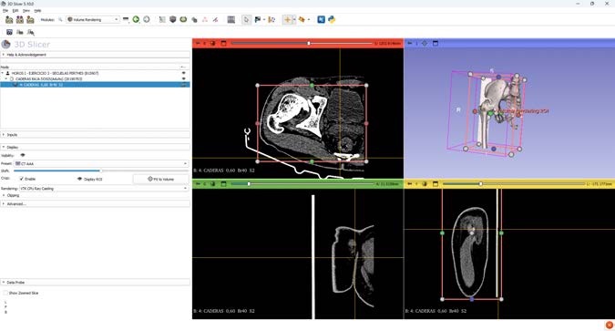This screenshot has height=331, width=615.
Task: Click the error log icon at bottom right
Action: [610, 326]
